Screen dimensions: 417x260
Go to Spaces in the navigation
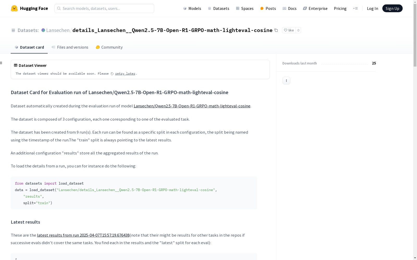245,8
